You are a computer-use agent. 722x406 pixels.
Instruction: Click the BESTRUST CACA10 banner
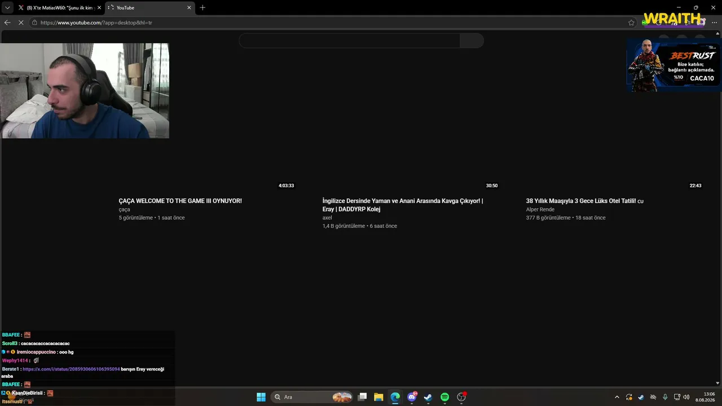(673, 65)
